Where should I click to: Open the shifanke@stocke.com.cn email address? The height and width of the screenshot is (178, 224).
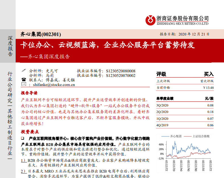pyautogui.click(x=54, y=85)
